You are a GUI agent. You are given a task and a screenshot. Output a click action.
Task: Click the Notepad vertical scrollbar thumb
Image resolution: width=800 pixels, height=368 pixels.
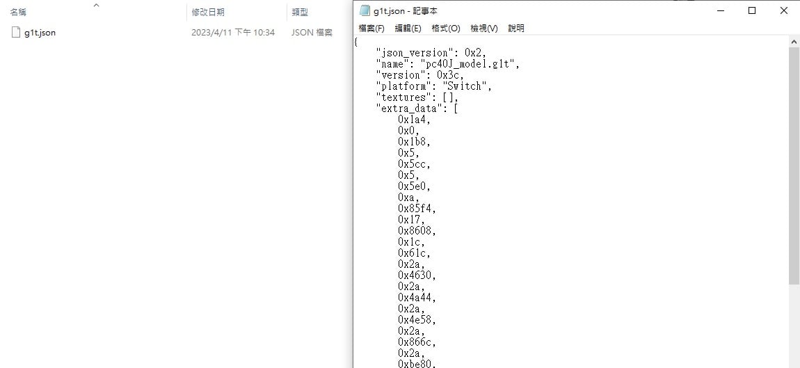794,166
